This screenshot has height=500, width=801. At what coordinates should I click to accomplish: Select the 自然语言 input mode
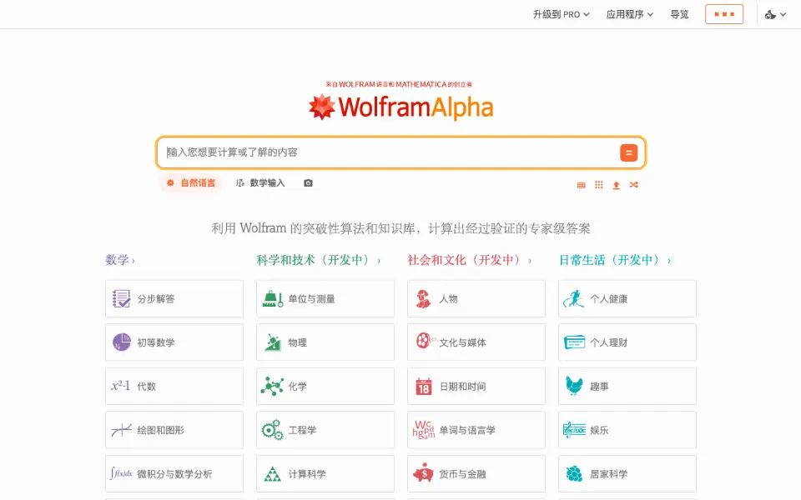pos(190,182)
